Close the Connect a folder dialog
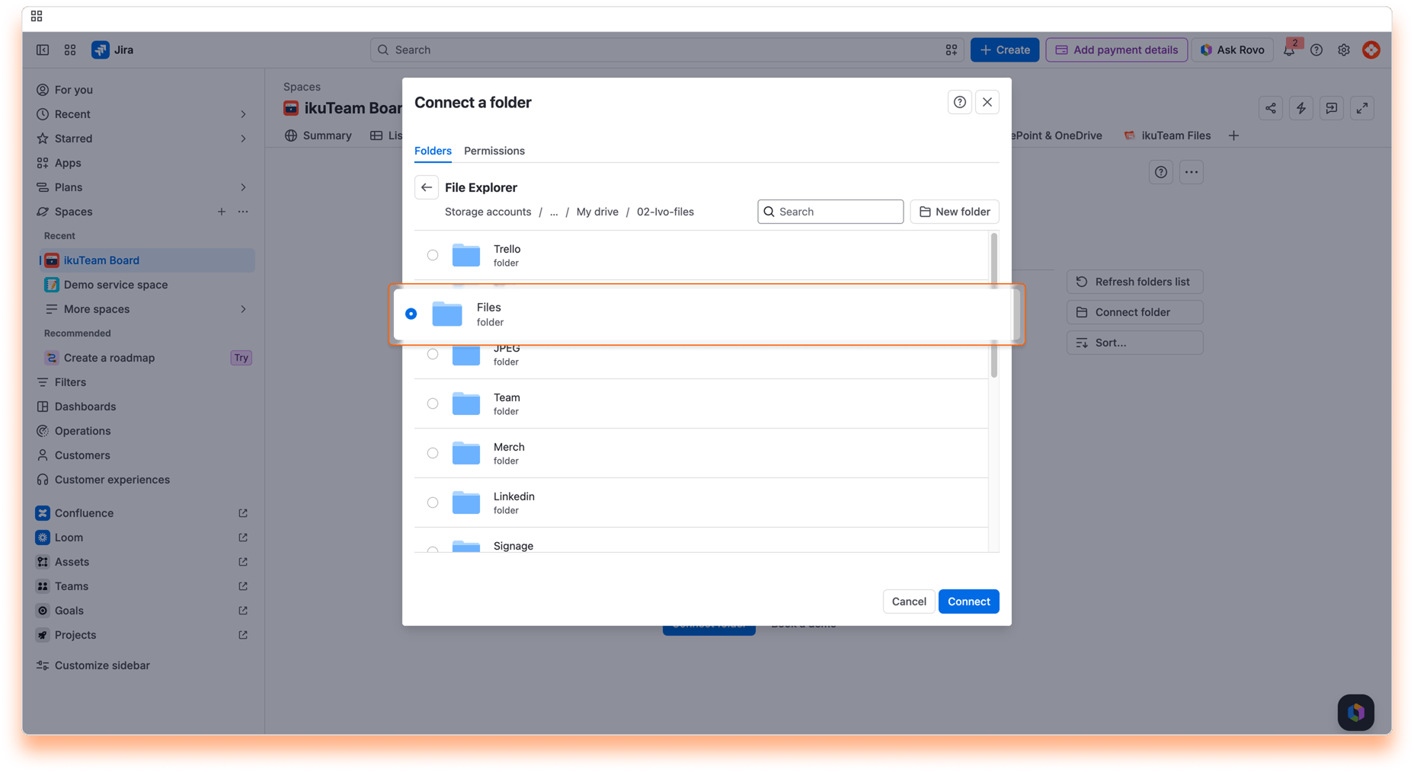Image resolution: width=1414 pixels, height=772 pixels. (x=987, y=102)
